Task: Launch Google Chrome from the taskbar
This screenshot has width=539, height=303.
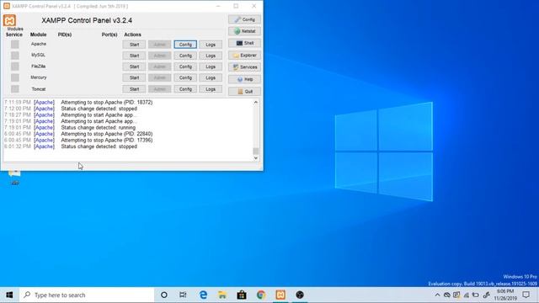Action: 261,295
